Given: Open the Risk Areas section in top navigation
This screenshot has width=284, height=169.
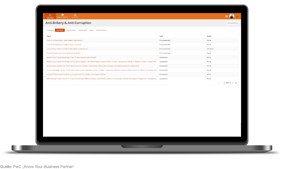Looking at the screenshot, I should click(50, 16).
